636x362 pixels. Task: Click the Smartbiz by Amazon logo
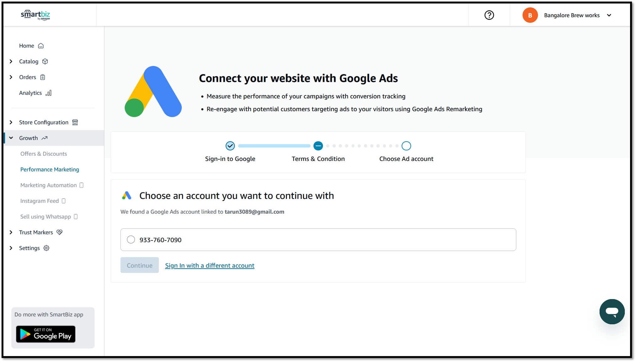pos(35,15)
